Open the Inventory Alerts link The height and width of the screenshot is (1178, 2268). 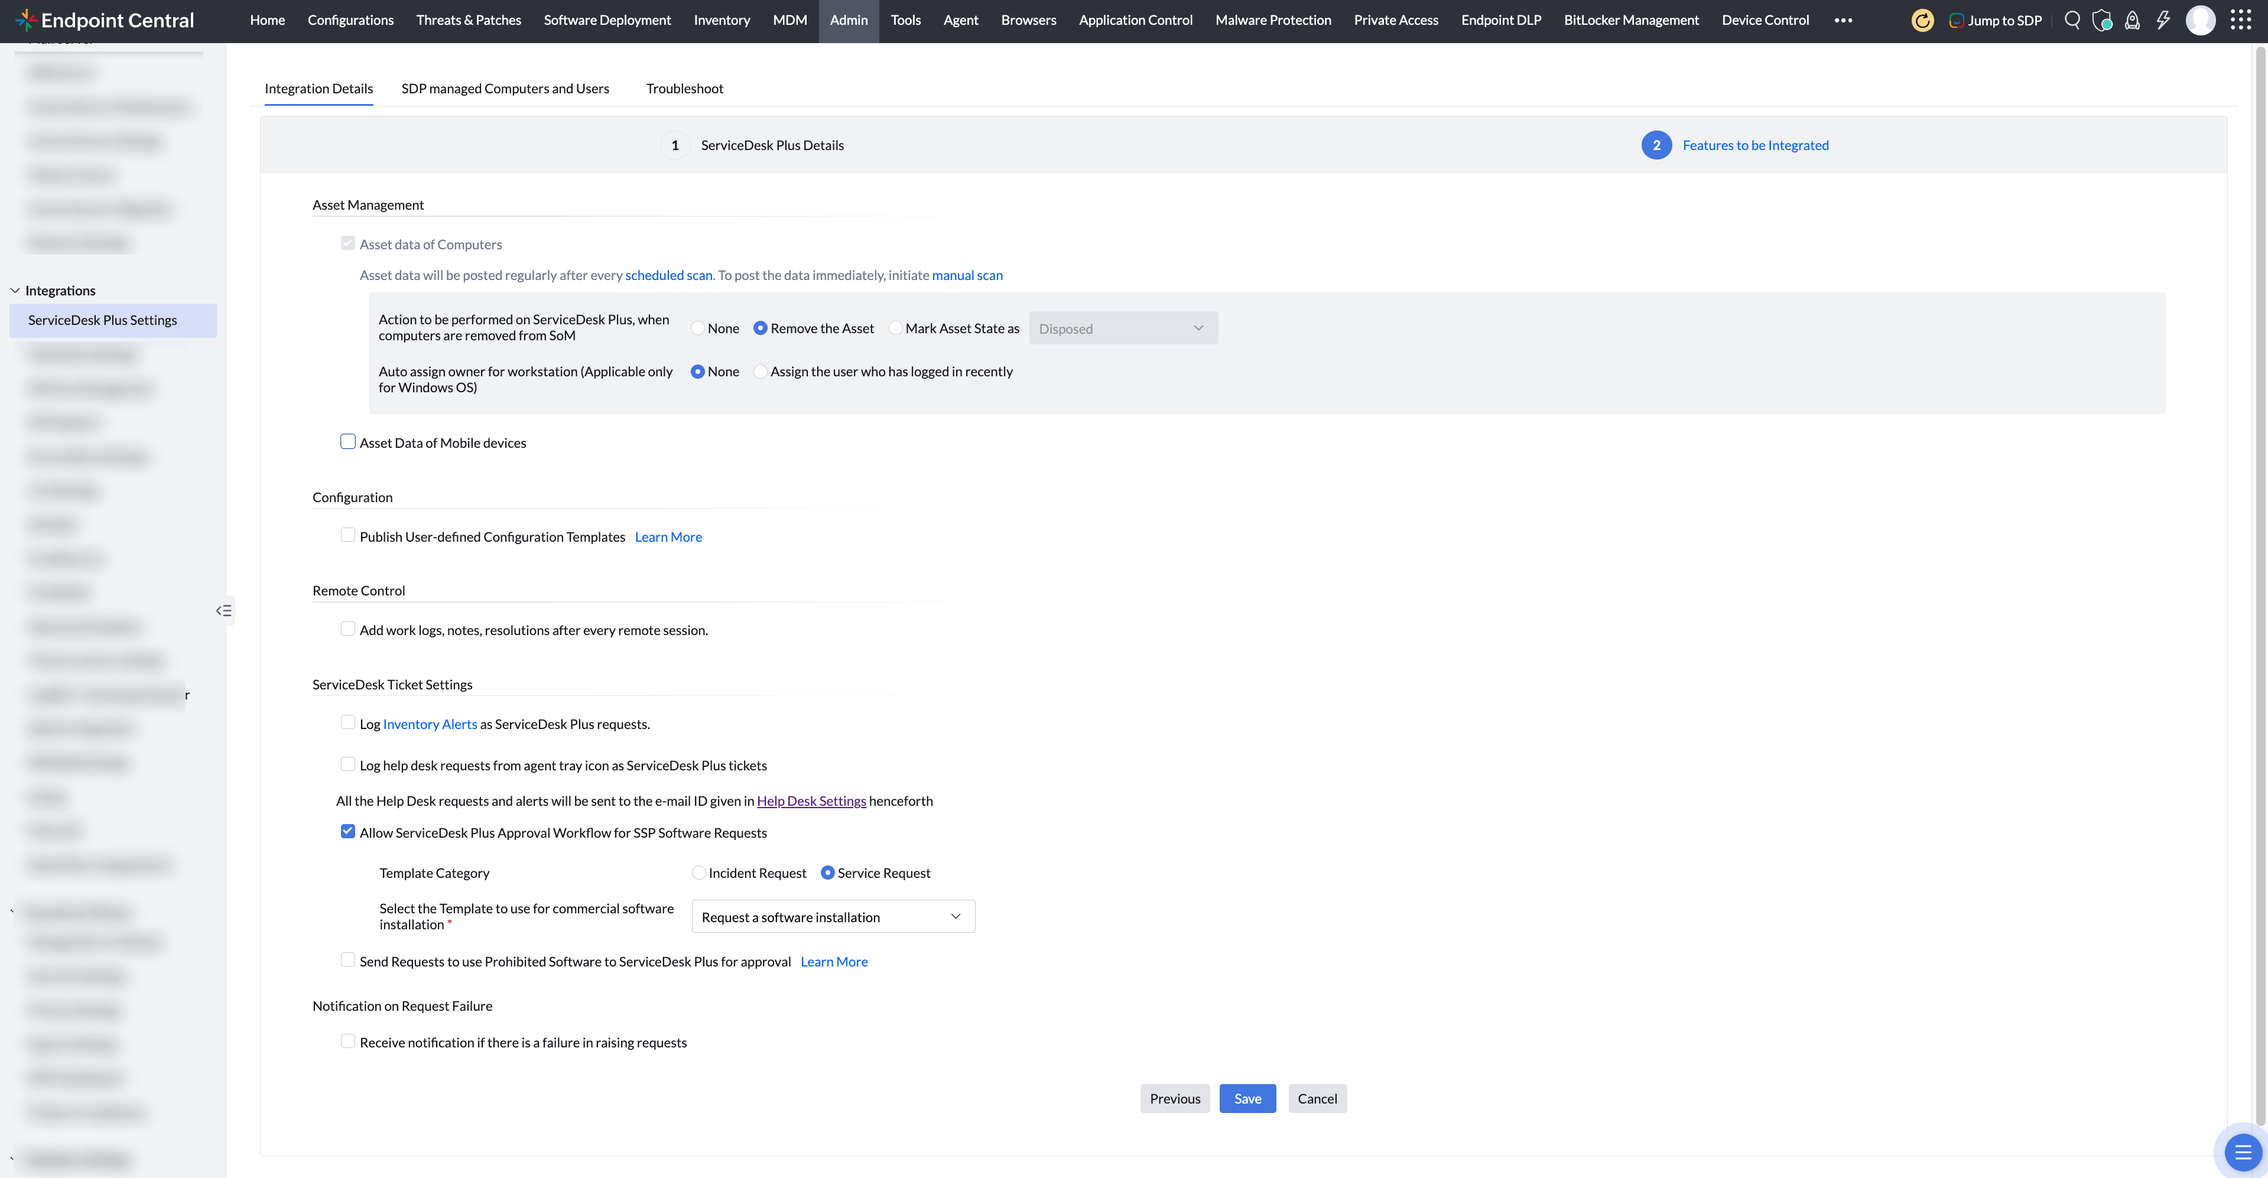pos(430,724)
